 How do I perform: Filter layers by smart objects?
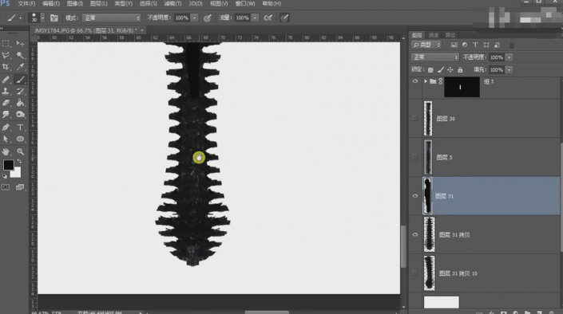[x=497, y=45]
